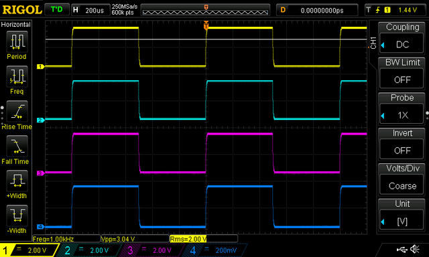
Task: Click the H 200us timebase readout
Action: point(90,10)
